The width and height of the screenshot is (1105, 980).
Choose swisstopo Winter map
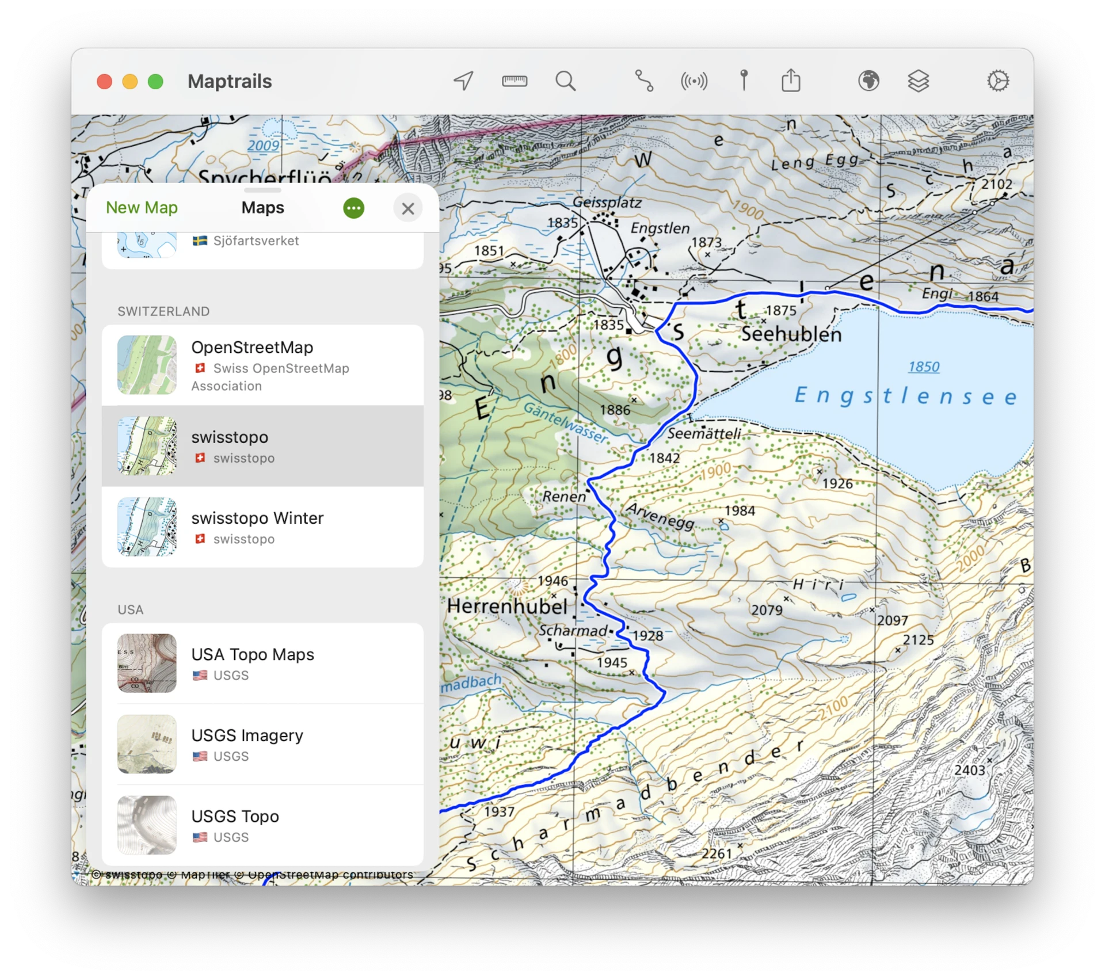tap(262, 527)
